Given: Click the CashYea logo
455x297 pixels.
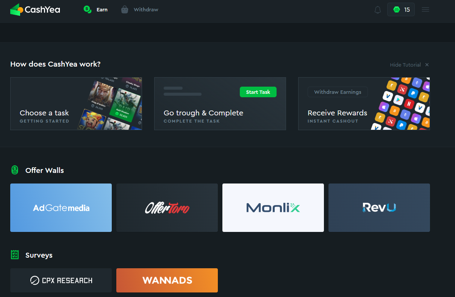Looking at the screenshot, I should pos(35,9).
